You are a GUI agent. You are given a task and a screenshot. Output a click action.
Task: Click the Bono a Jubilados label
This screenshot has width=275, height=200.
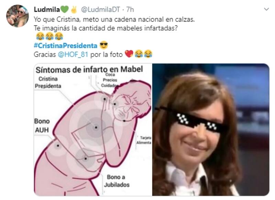117,181
